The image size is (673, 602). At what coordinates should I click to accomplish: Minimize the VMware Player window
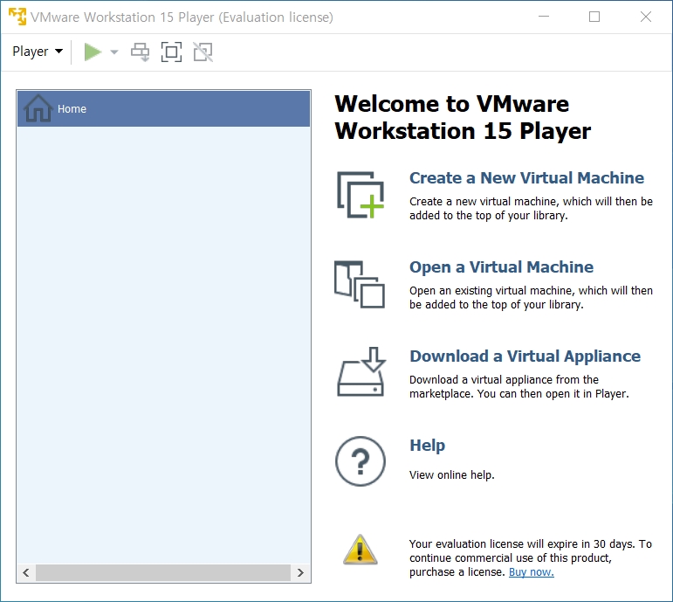coord(544,17)
